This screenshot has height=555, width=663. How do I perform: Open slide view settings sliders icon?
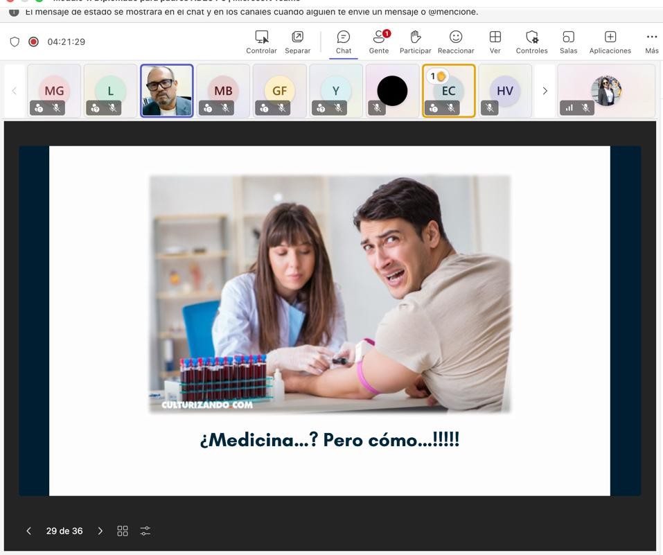pos(145,531)
